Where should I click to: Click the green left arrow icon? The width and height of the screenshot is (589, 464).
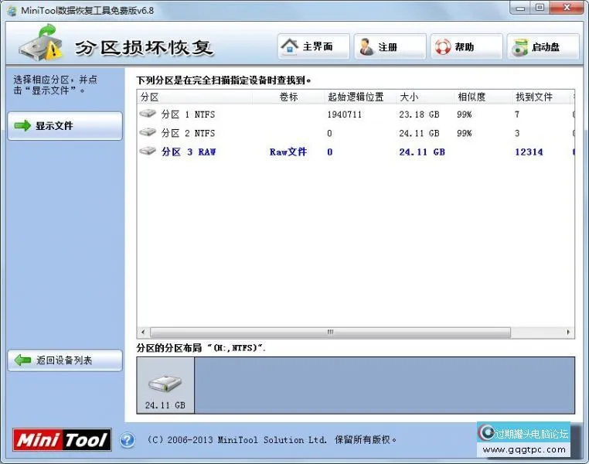22,360
